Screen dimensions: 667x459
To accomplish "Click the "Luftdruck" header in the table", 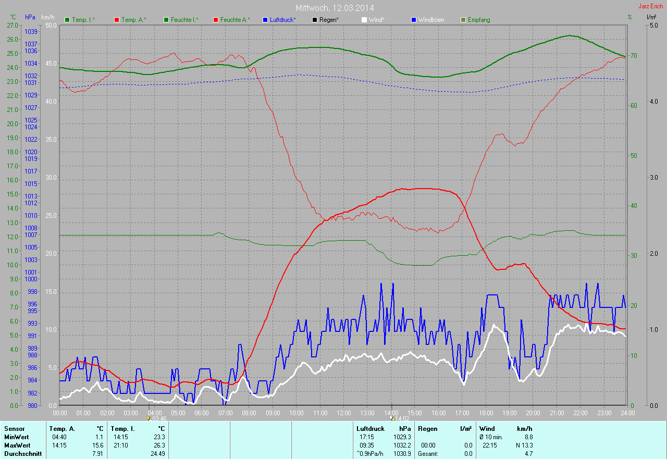I will click(x=370, y=429).
